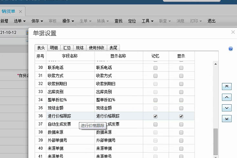Move field to top button
This screenshot has height=158, width=237.
[227, 86]
